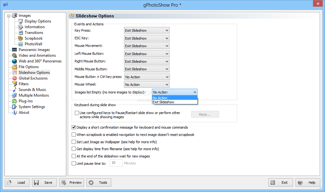The image size is (325, 192).
Task: Check Get display time from filename
Action: (x=74, y=149)
